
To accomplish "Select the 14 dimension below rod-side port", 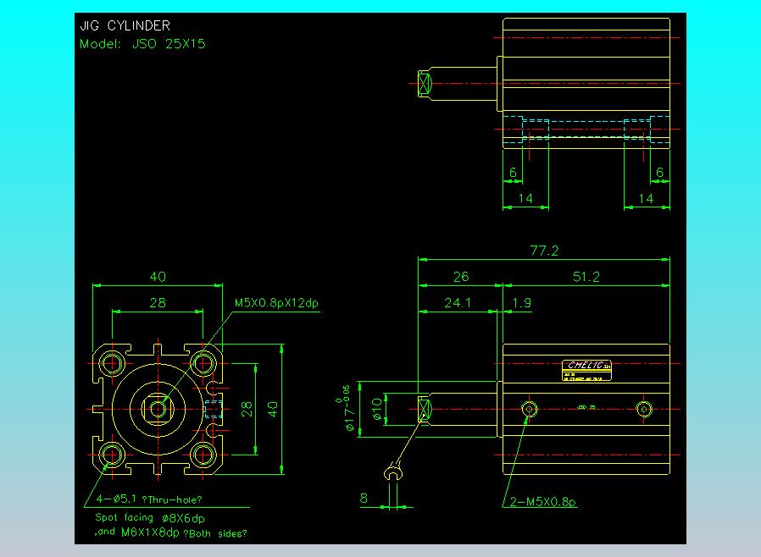I will coord(525,199).
